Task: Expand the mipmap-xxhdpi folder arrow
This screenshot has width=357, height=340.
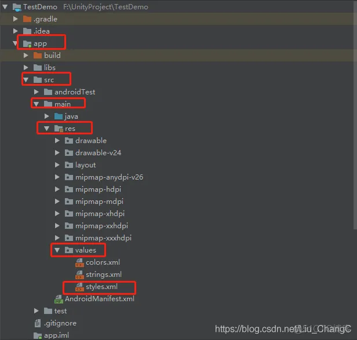Action: tap(57, 225)
